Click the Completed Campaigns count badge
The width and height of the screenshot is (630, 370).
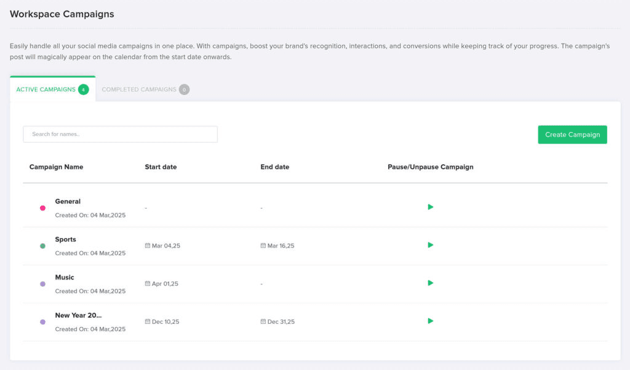[184, 89]
